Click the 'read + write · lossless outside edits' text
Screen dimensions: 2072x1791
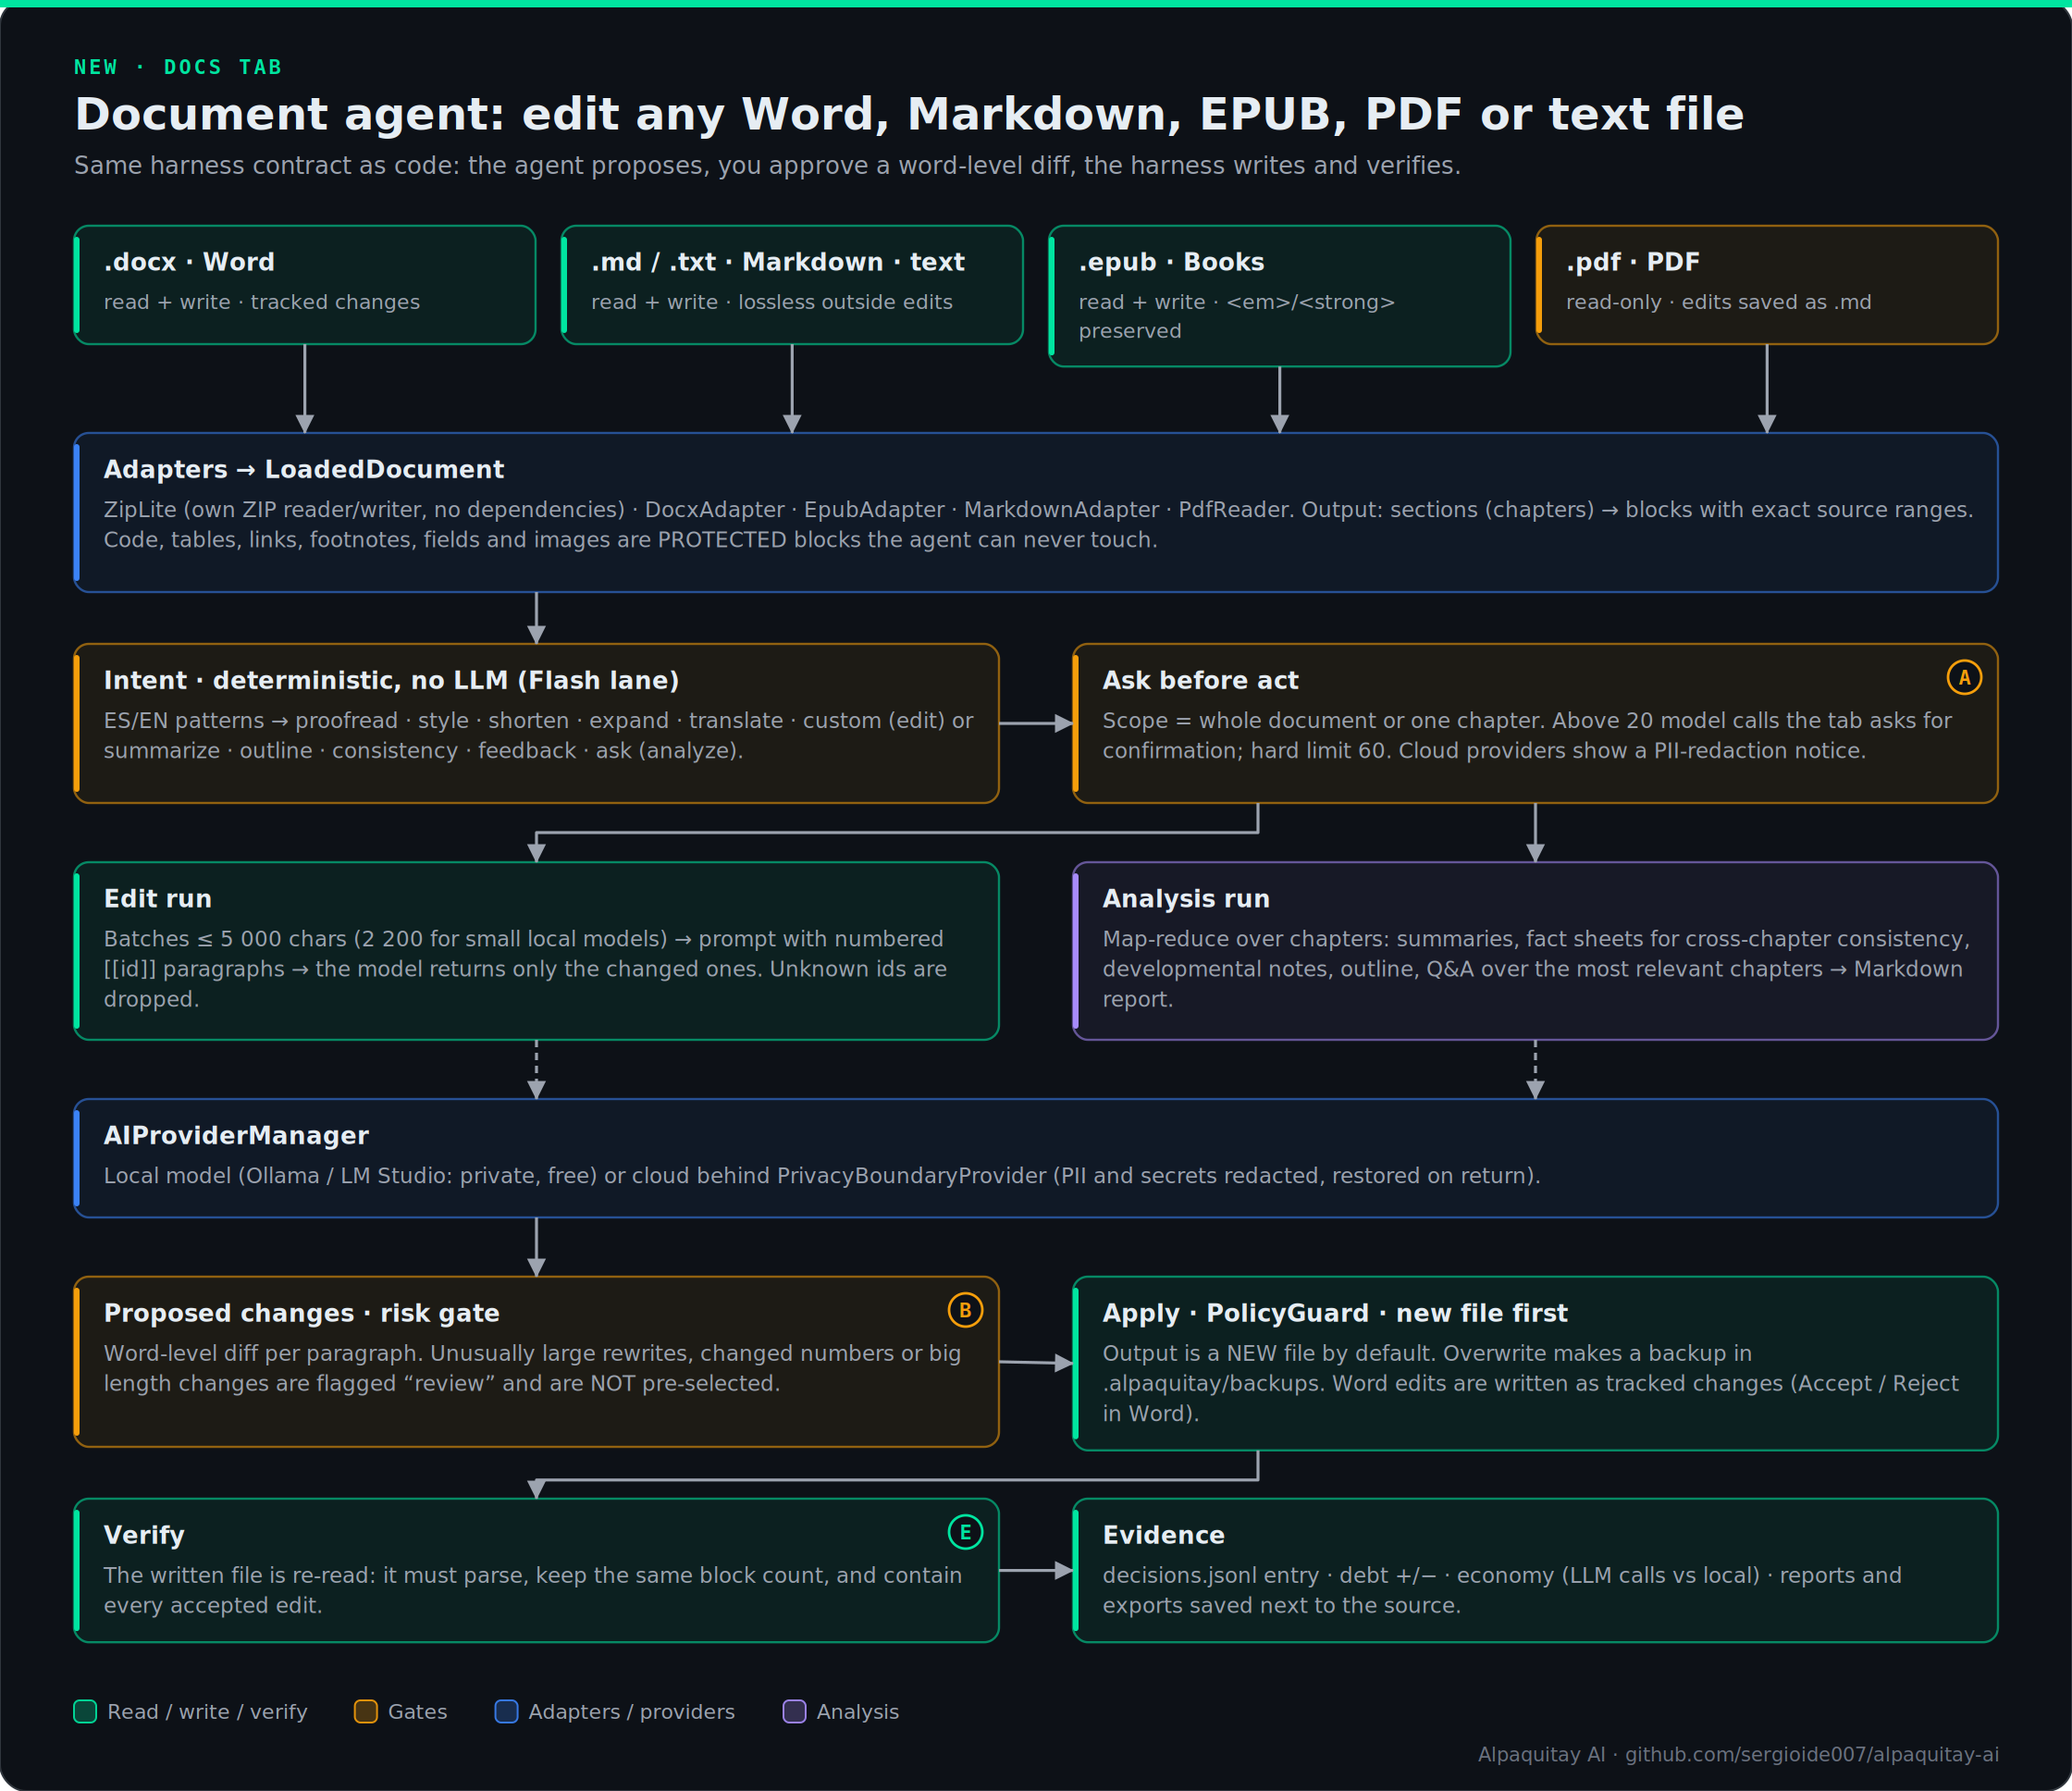point(772,302)
